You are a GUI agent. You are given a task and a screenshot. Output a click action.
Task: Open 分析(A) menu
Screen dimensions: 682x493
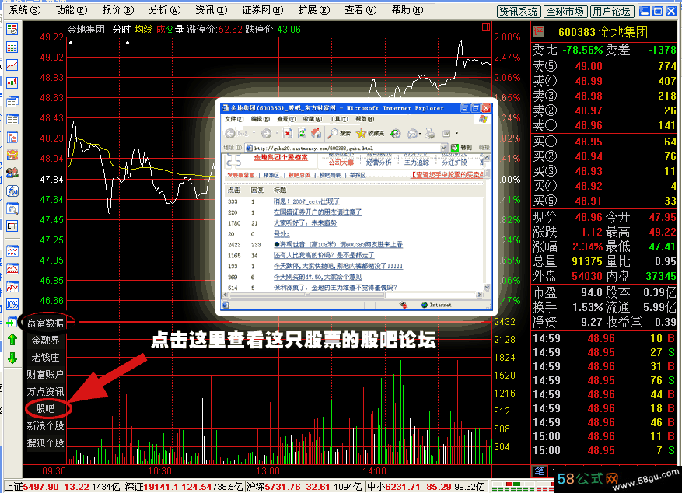pyautogui.click(x=164, y=9)
